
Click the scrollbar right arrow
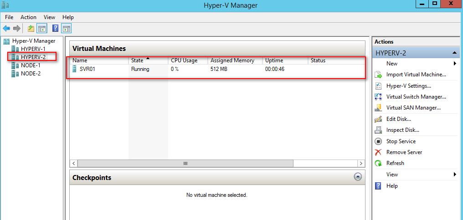361,163
